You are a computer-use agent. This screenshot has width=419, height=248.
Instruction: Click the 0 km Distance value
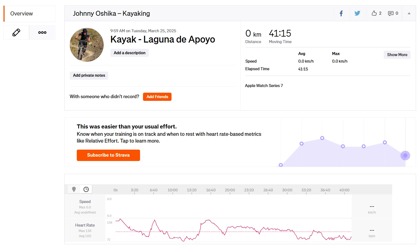[x=253, y=34]
